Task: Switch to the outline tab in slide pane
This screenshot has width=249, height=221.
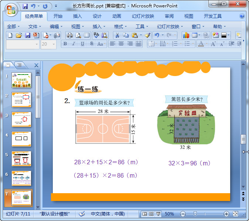Action: (20, 65)
